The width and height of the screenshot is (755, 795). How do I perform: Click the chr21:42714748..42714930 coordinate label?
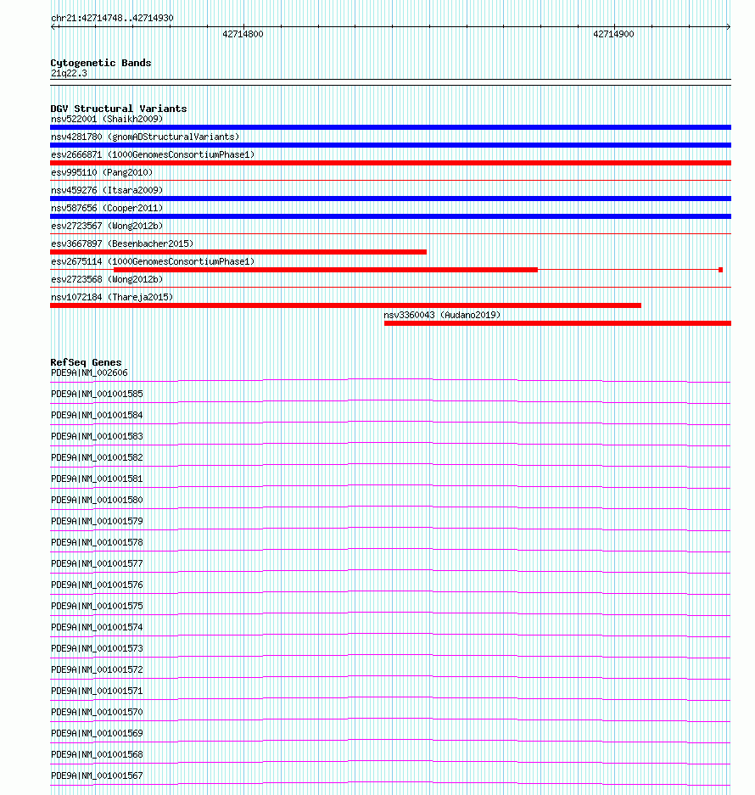coord(112,19)
